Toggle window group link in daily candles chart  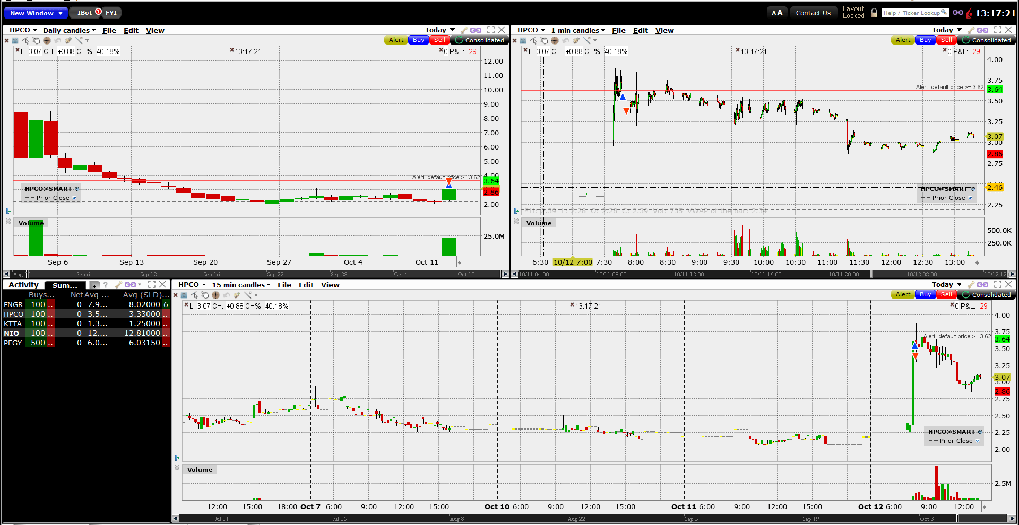coord(476,30)
